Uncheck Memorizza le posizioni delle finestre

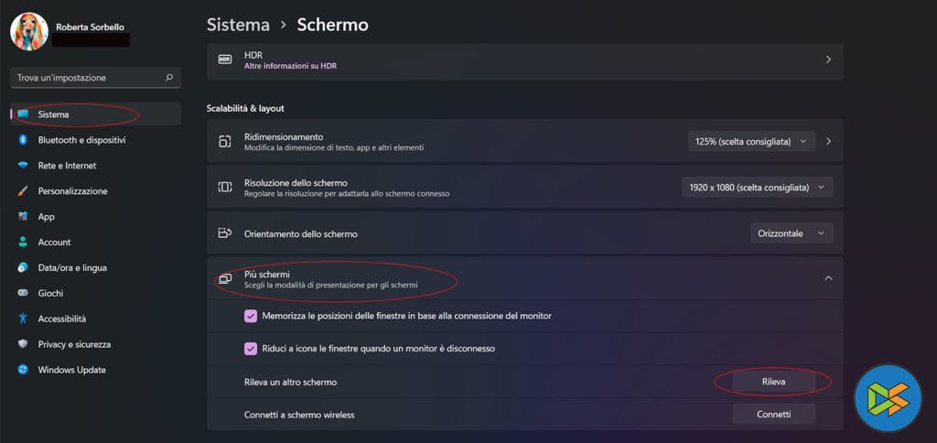pos(251,316)
